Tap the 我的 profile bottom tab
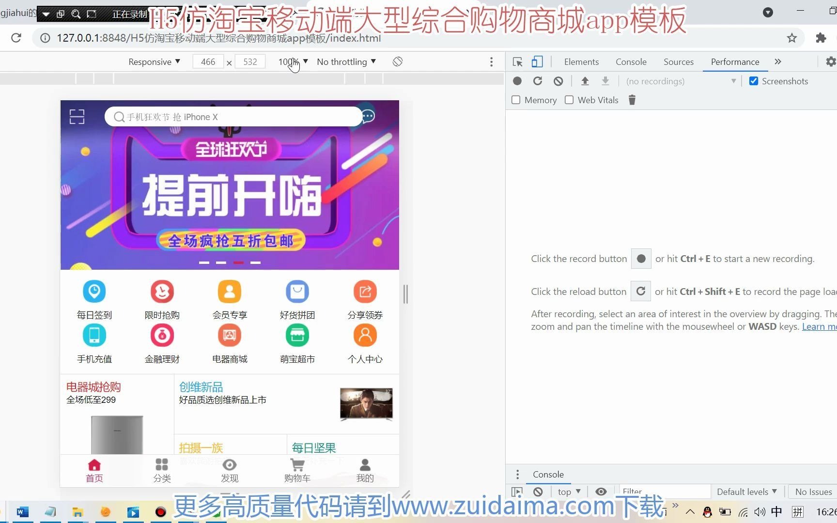The height and width of the screenshot is (523, 837). pos(365,471)
